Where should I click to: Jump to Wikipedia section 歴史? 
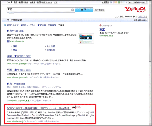pyautogui.click(x=9, y=87)
